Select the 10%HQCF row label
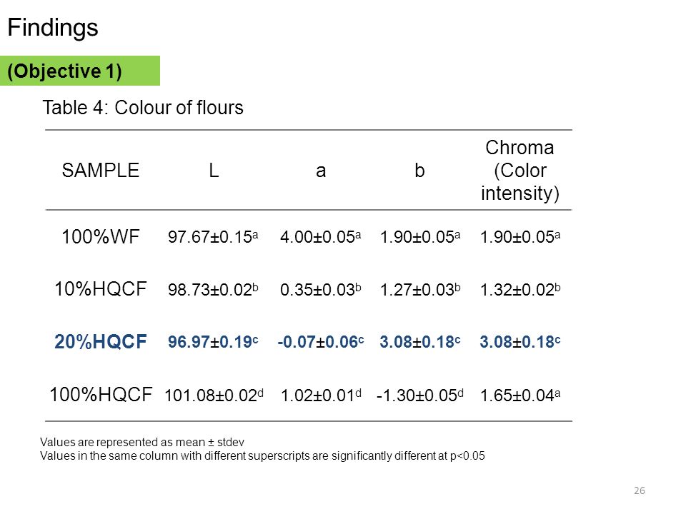The width and height of the screenshot is (686, 514). (x=100, y=289)
